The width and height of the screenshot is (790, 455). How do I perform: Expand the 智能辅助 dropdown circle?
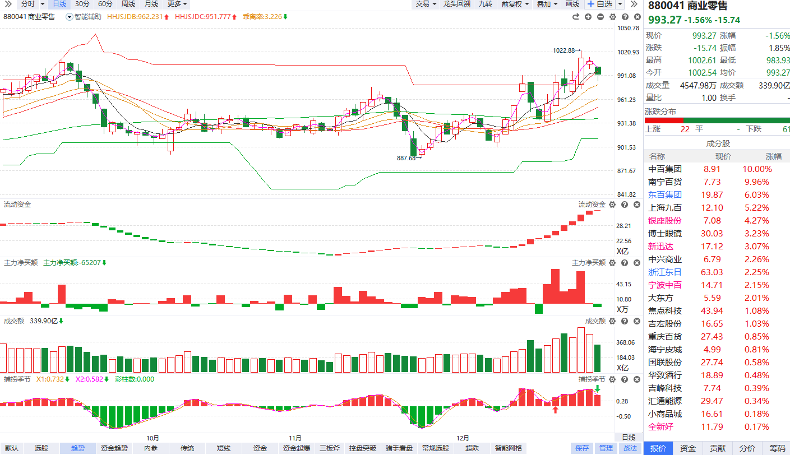click(70, 17)
